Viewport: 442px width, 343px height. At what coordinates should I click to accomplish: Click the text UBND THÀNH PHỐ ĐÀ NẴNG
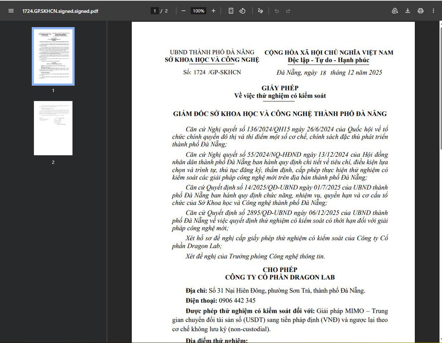coord(212,52)
